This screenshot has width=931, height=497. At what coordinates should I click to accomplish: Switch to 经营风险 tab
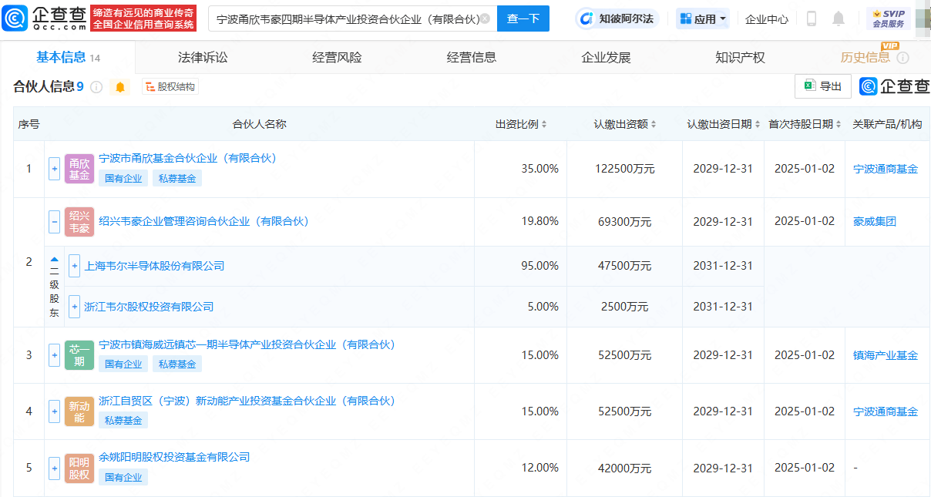pos(337,57)
